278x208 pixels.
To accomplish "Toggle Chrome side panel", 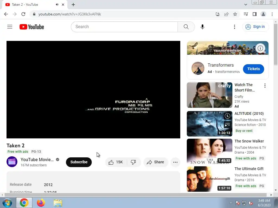I will (255, 14).
